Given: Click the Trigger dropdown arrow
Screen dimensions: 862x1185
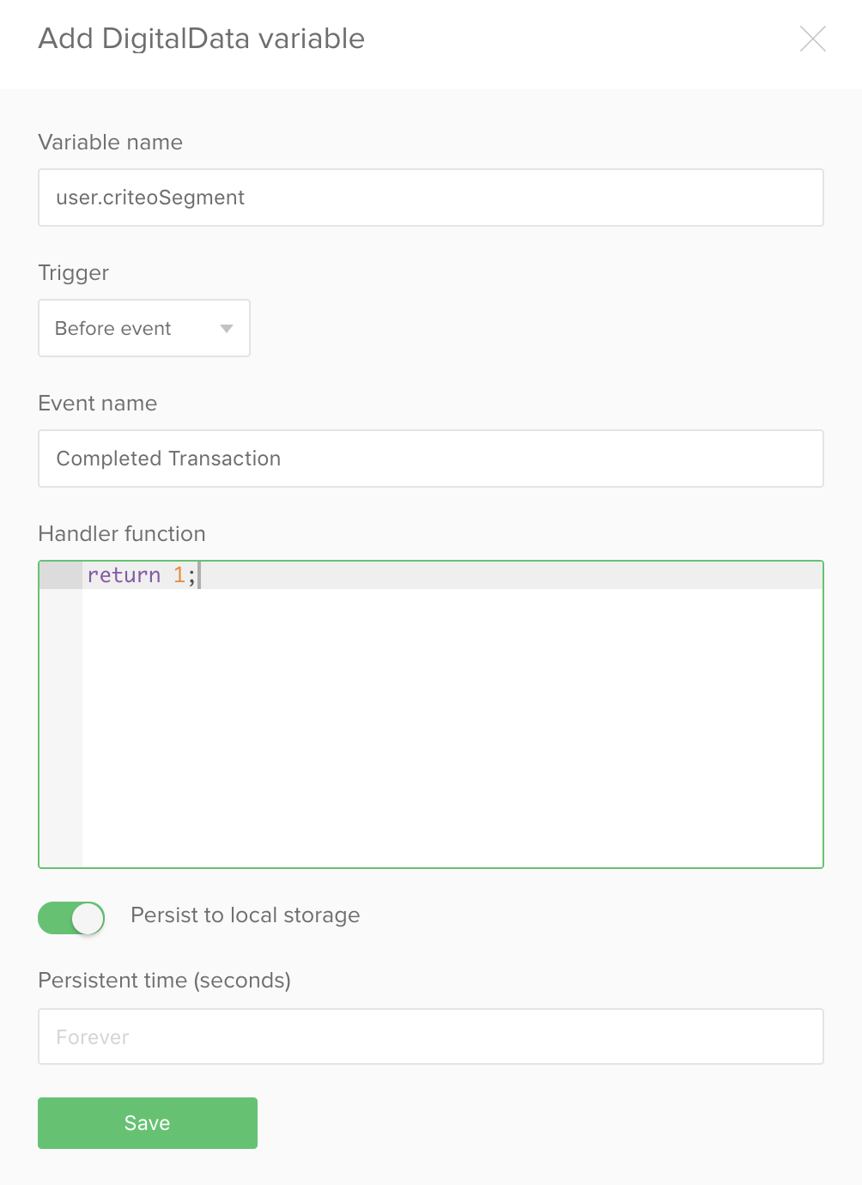Looking at the screenshot, I should point(227,329).
